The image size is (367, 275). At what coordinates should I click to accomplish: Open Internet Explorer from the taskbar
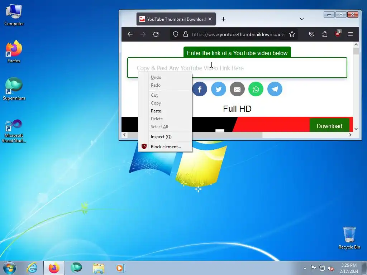pos(32,268)
